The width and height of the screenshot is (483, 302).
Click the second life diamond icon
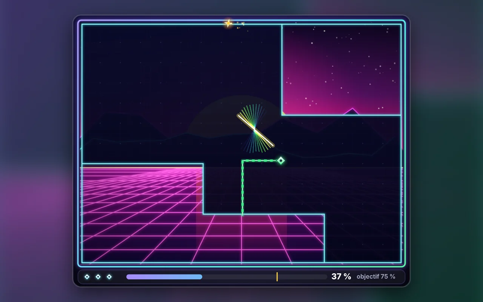[x=98, y=277]
